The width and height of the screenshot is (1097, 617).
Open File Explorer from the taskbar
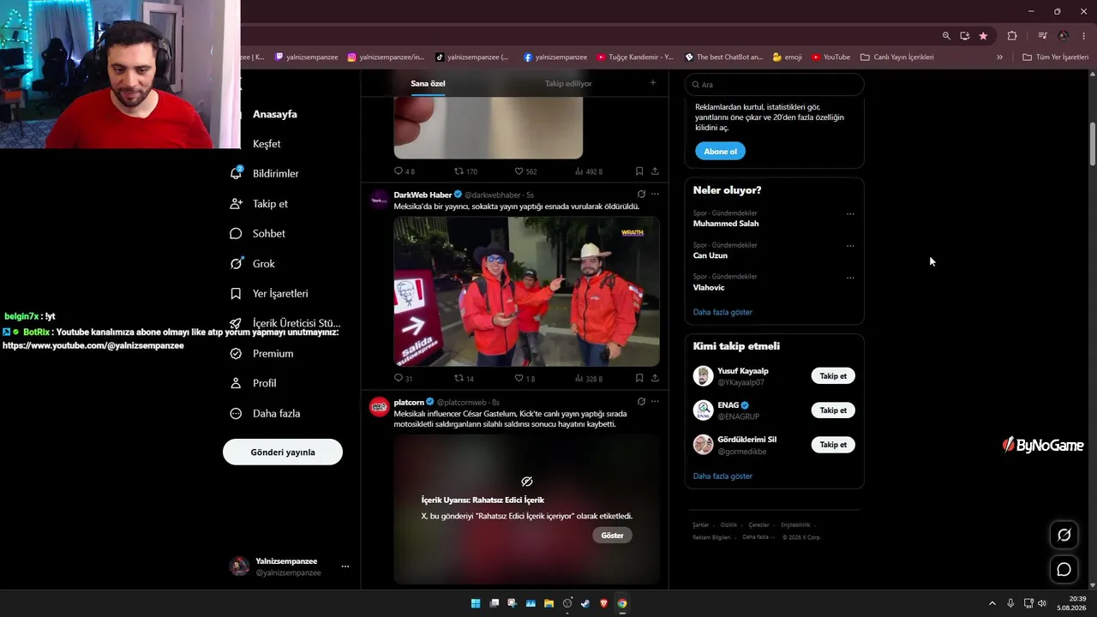(x=548, y=603)
